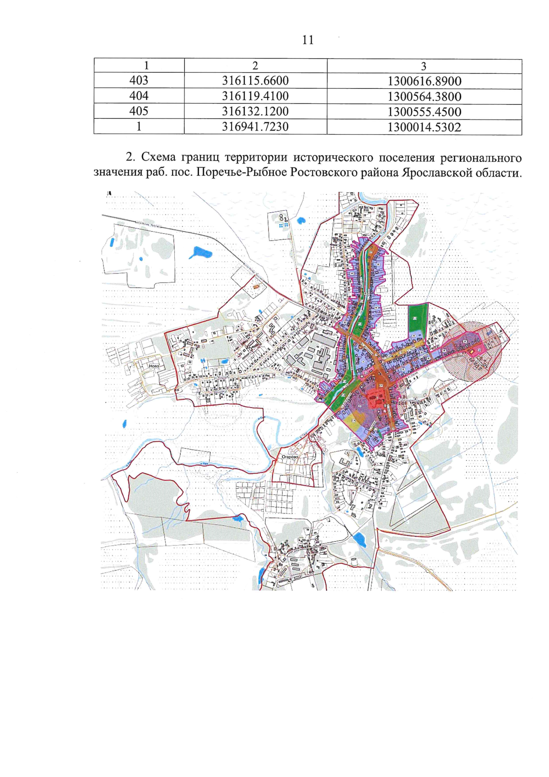Click the value 1300616.8900
The height and width of the screenshot is (777, 549).
pos(424,82)
